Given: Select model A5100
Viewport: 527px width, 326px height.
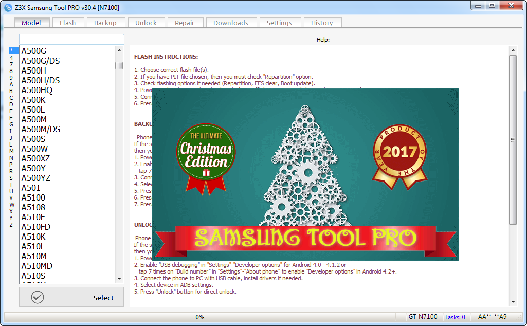Looking at the screenshot, I should pos(33,197).
